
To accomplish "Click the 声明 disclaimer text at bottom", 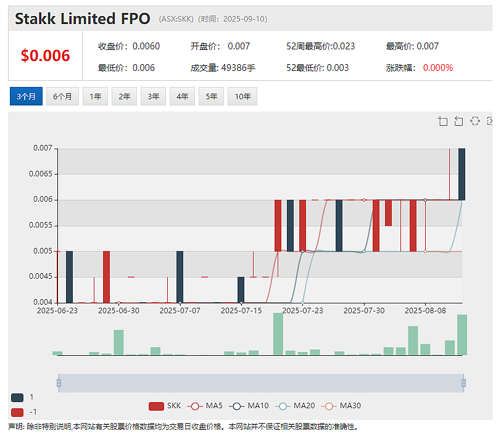I will (x=183, y=427).
